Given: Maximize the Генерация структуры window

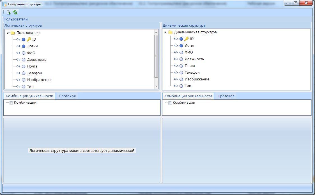Looking at the screenshot, I should 296,3.
